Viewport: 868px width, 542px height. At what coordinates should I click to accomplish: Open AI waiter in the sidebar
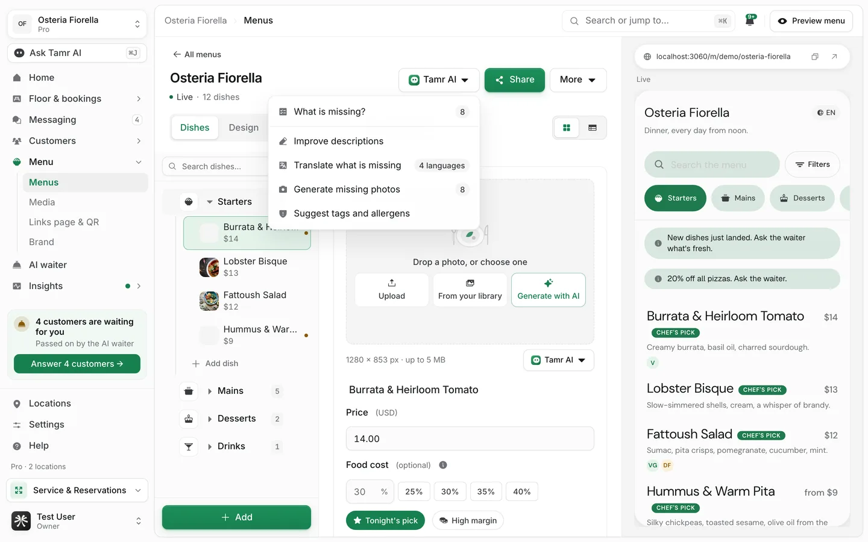coord(77,265)
